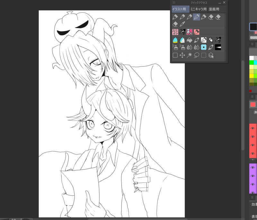Pick the small dark red swatch below the palette
Image resolution: width=257 pixels, height=220 pixels.
pos(251,91)
